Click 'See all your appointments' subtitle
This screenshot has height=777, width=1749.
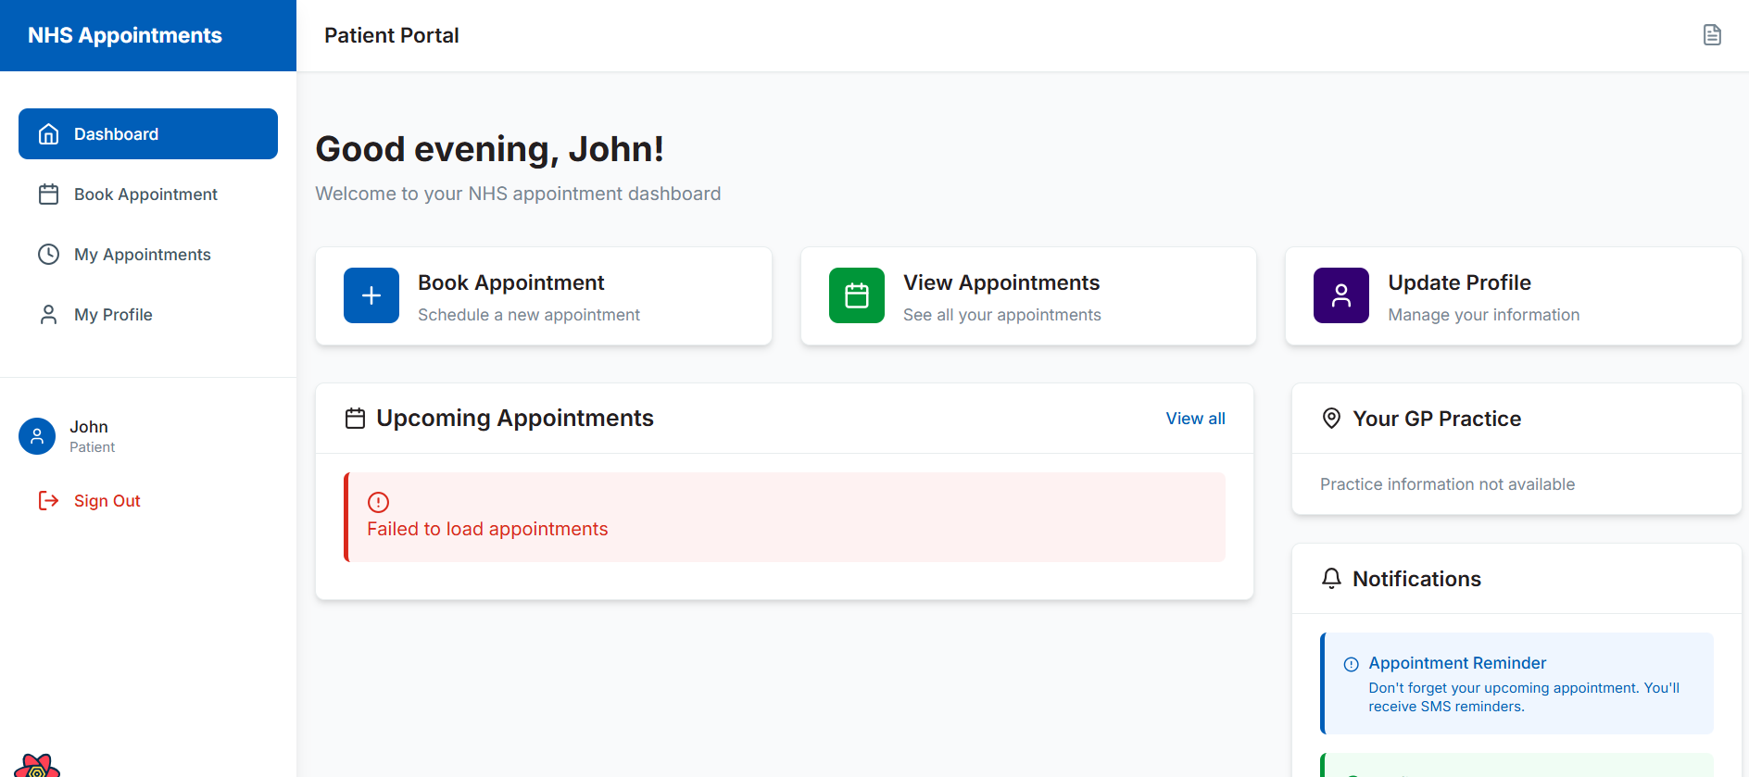1002,315
